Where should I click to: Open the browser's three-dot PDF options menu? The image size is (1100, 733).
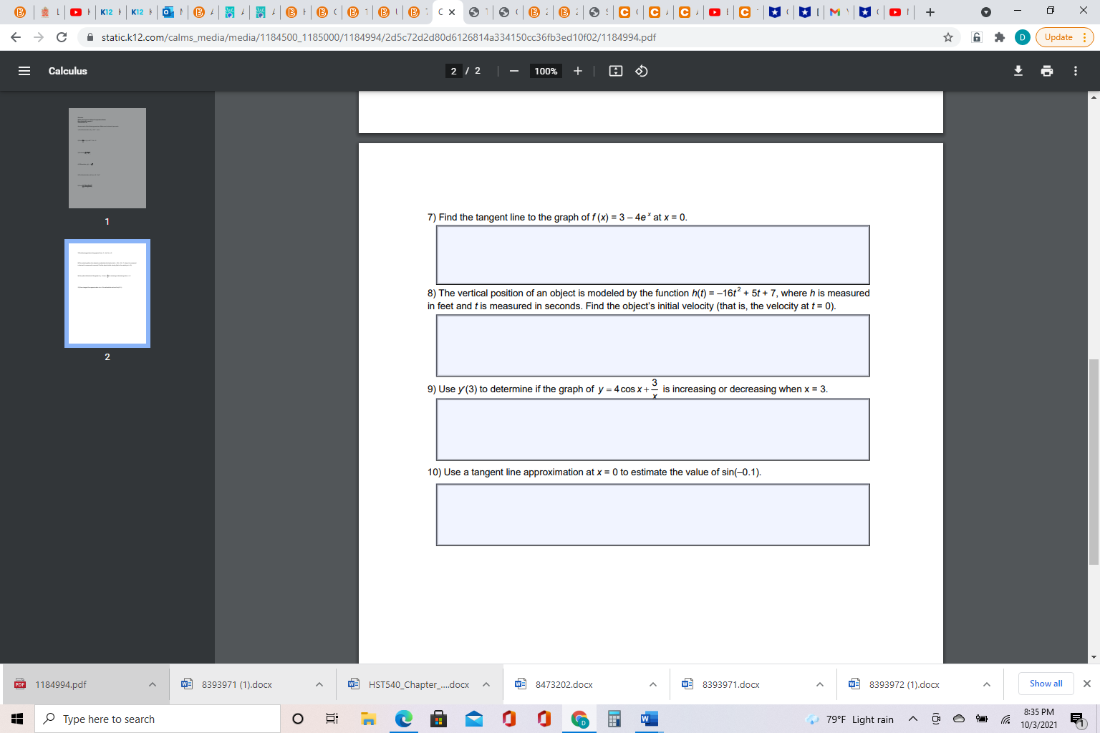coord(1075,71)
